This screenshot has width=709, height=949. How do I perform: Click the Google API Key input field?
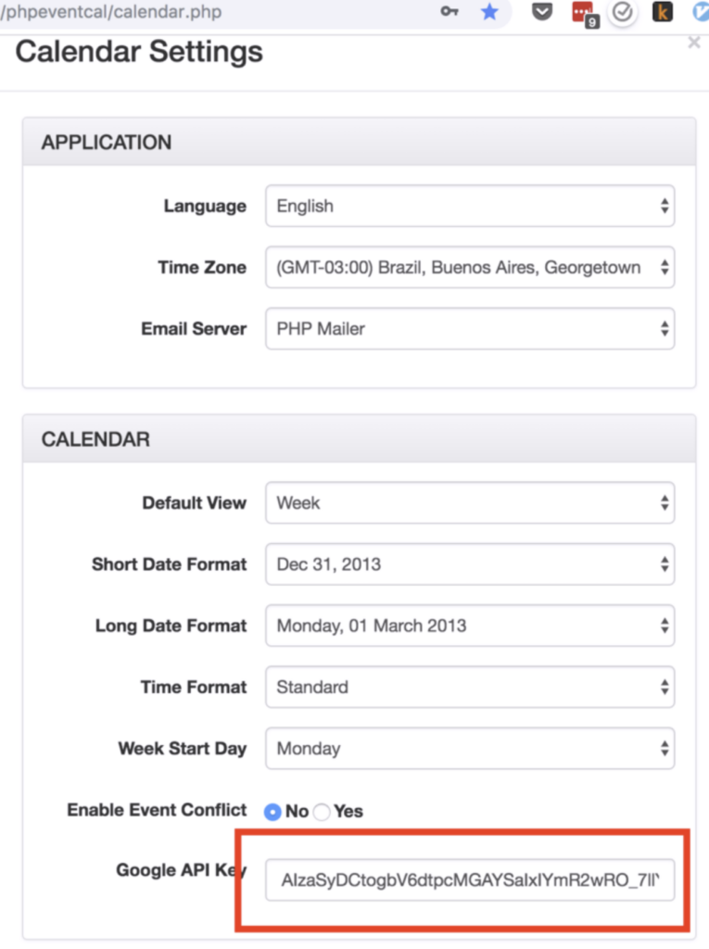470,879
